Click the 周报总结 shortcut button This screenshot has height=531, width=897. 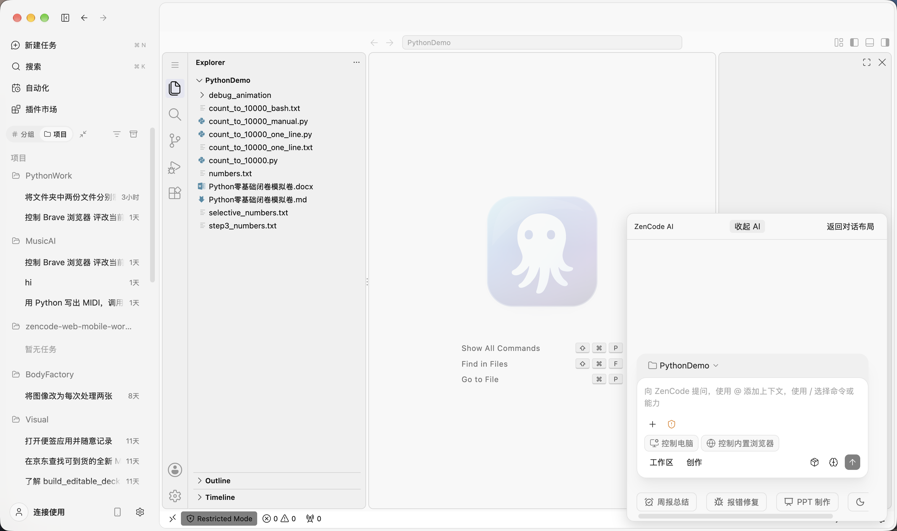pos(667,502)
